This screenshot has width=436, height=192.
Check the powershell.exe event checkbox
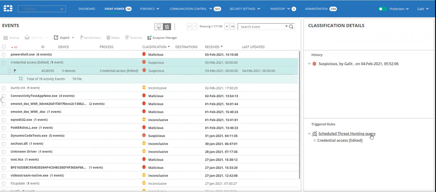pos(4,54)
